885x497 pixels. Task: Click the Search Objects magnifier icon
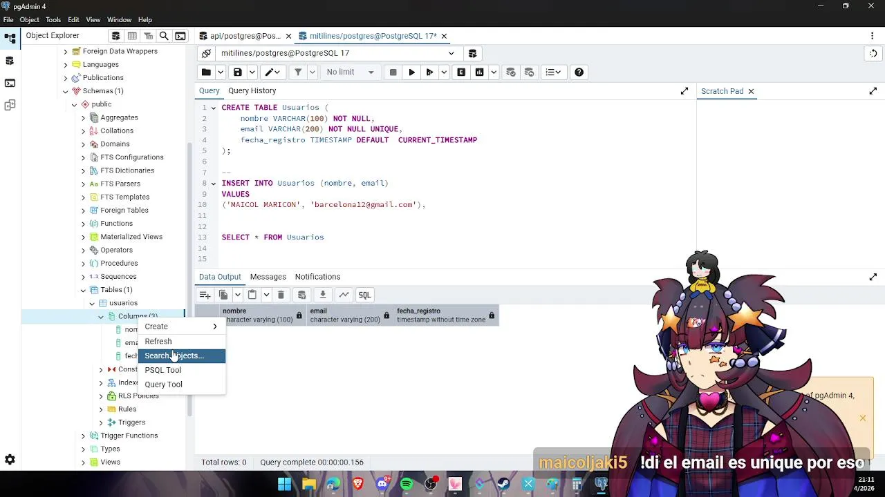point(164,36)
